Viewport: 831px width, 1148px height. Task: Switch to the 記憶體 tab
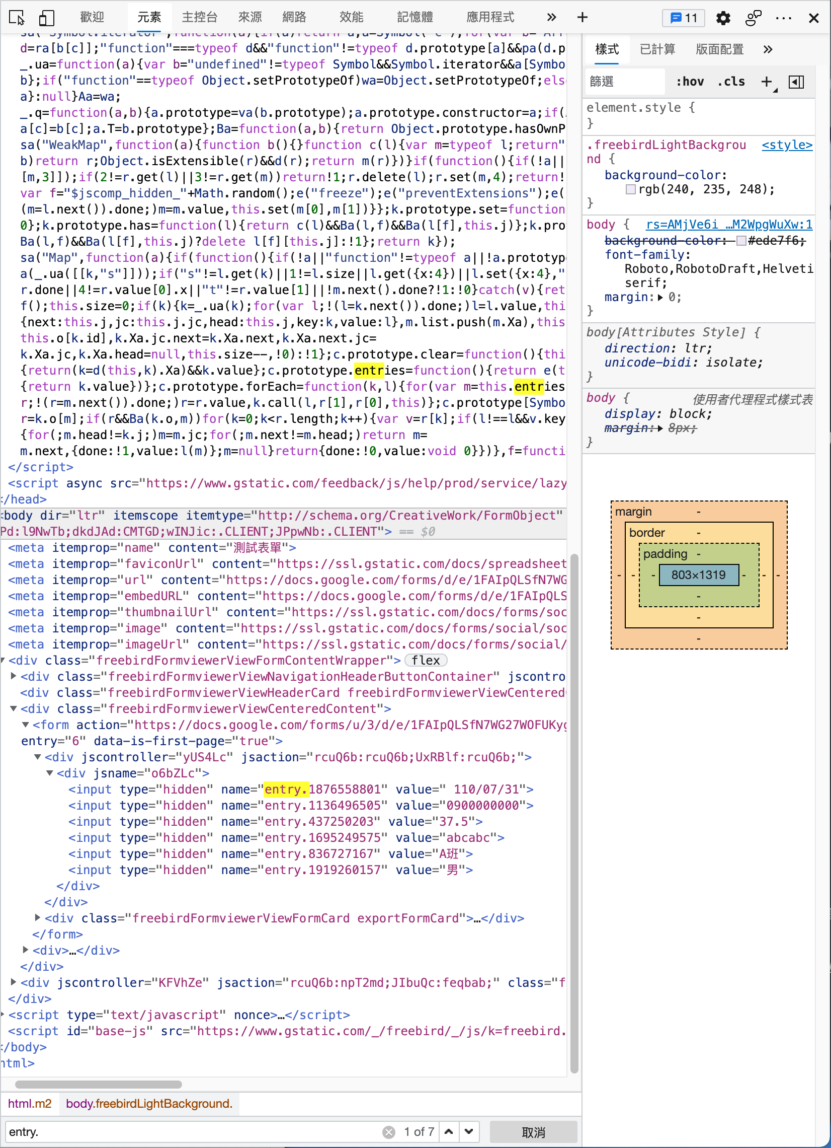414,17
